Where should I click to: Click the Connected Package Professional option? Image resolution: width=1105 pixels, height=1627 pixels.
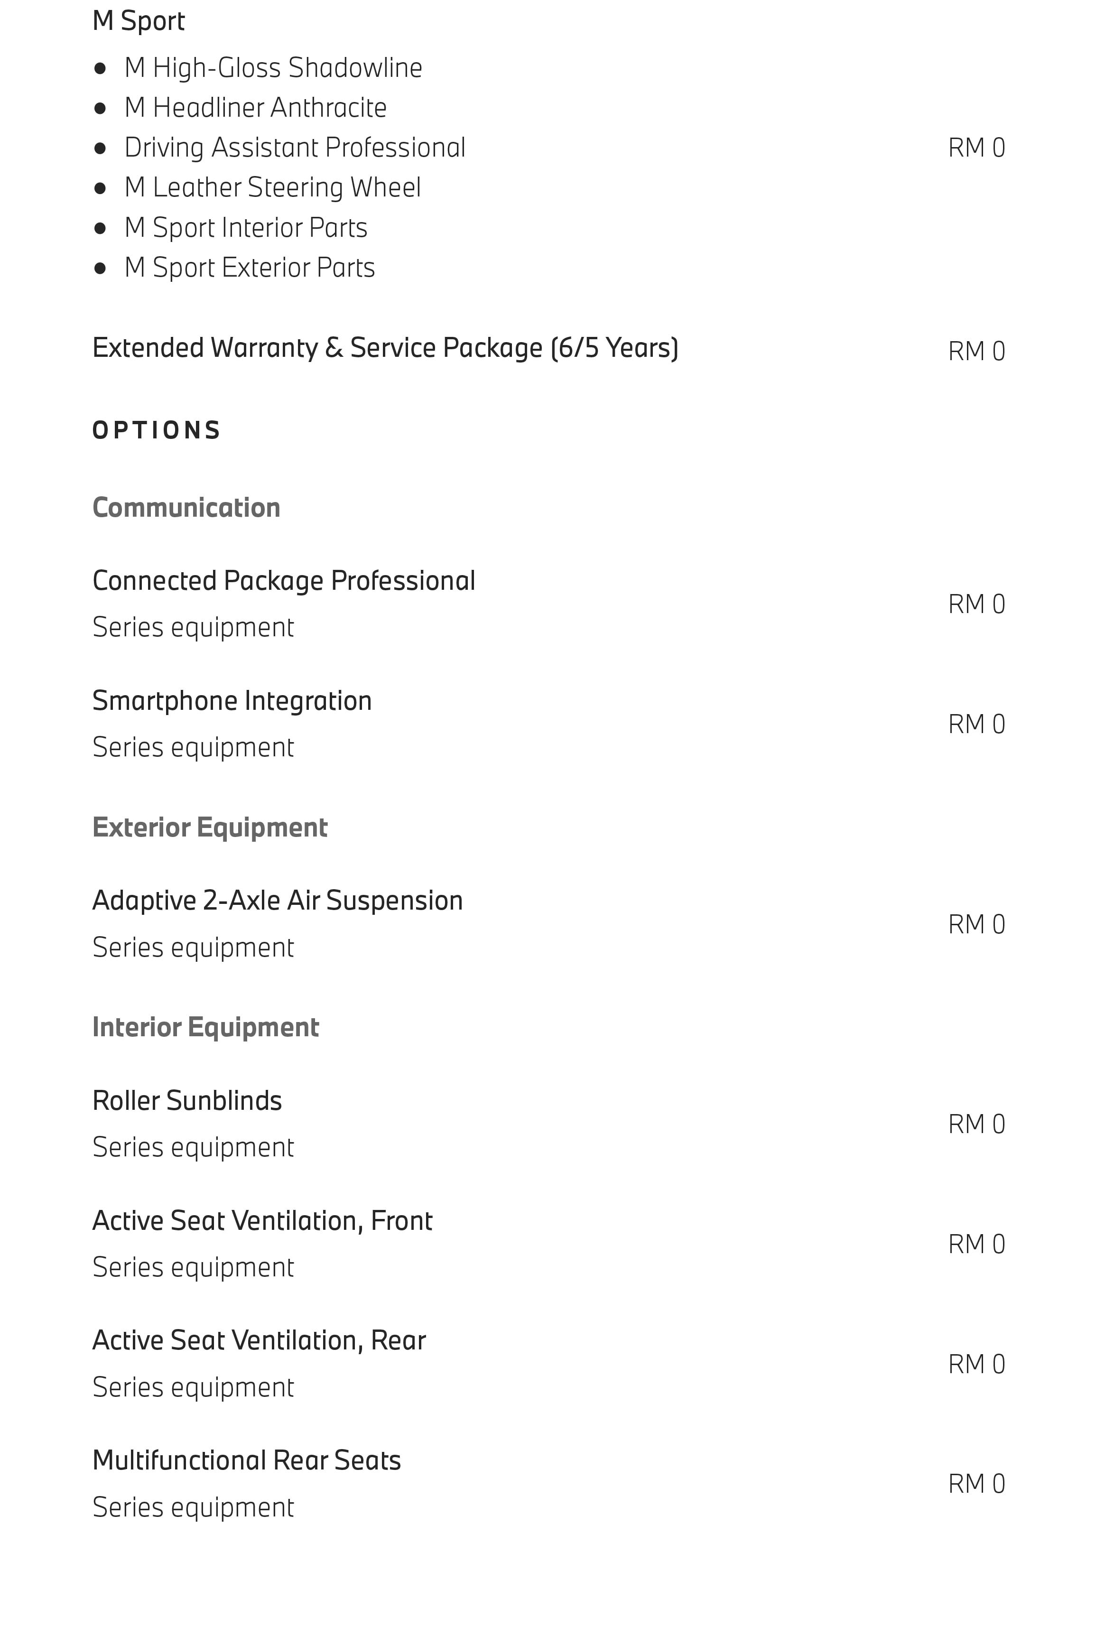click(284, 581)
